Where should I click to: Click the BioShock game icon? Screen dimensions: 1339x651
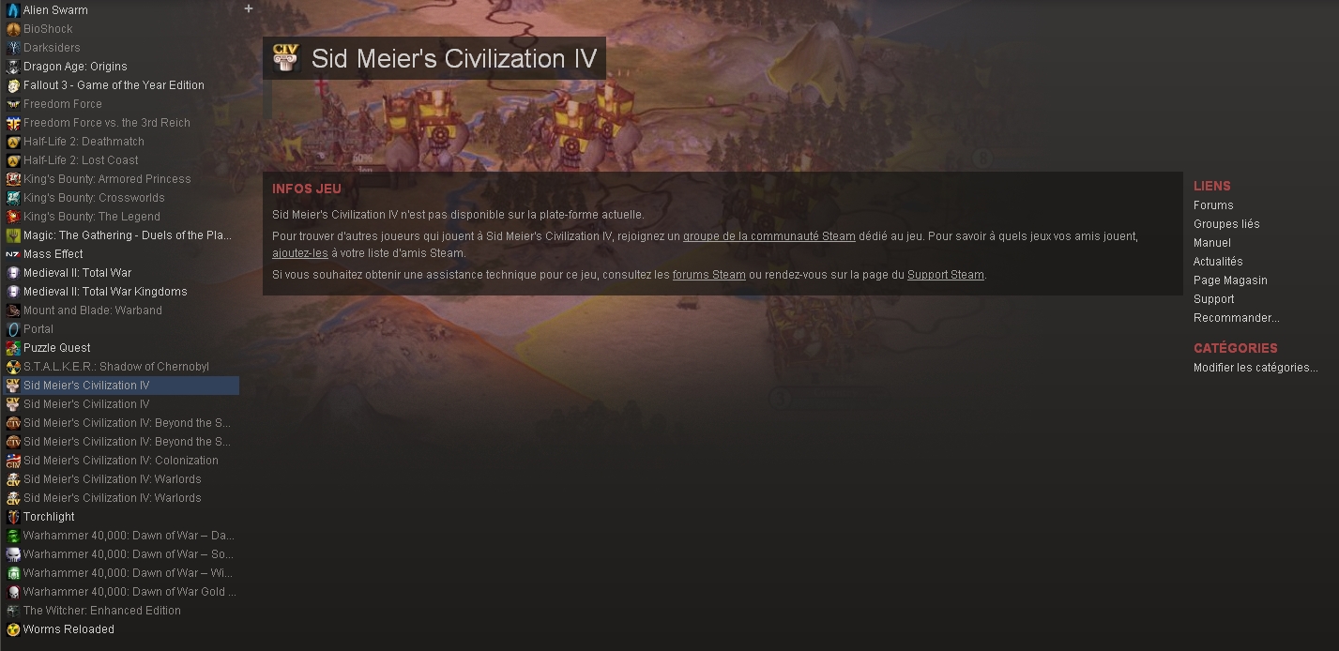(13, 29)
